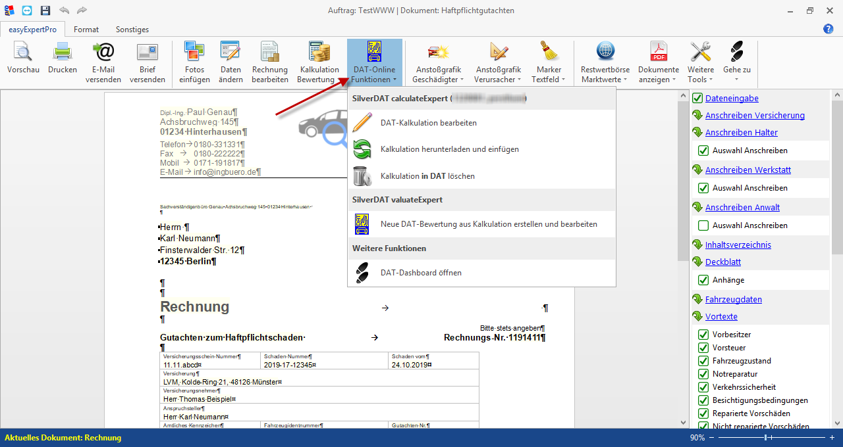Open the Anschreiben Versicherung link
This screenshot has width=843, height=447.
755,116
